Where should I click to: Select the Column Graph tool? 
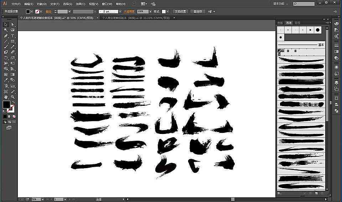[x=13, y=86]
